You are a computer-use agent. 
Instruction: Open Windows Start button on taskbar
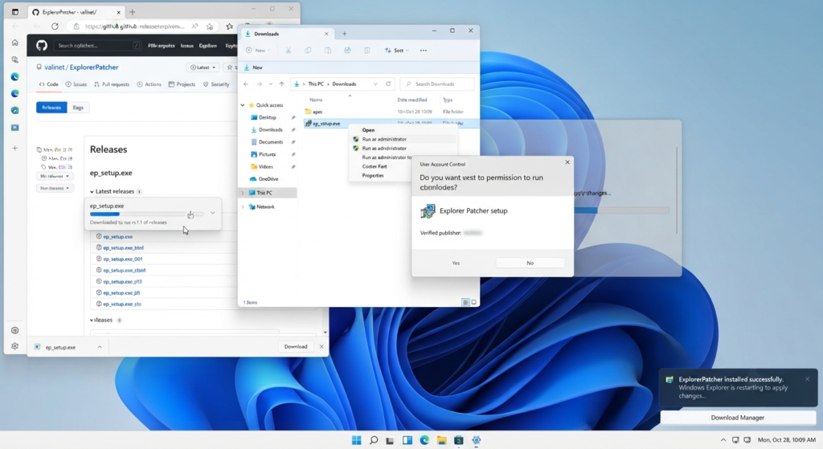356,440
